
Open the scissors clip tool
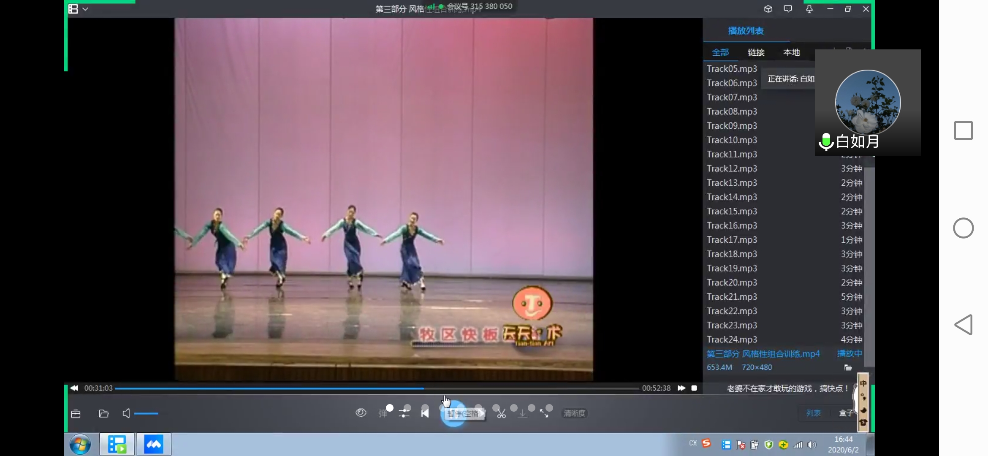(501, 413)
